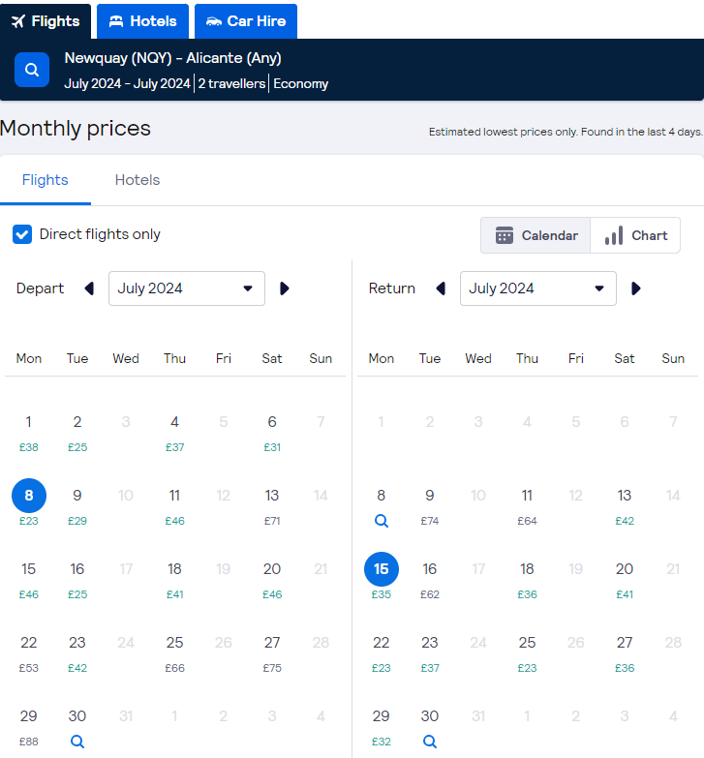Screen dimensions: 704x758
Task: Select return date July 29 (£32)
Action: [381, 727]
